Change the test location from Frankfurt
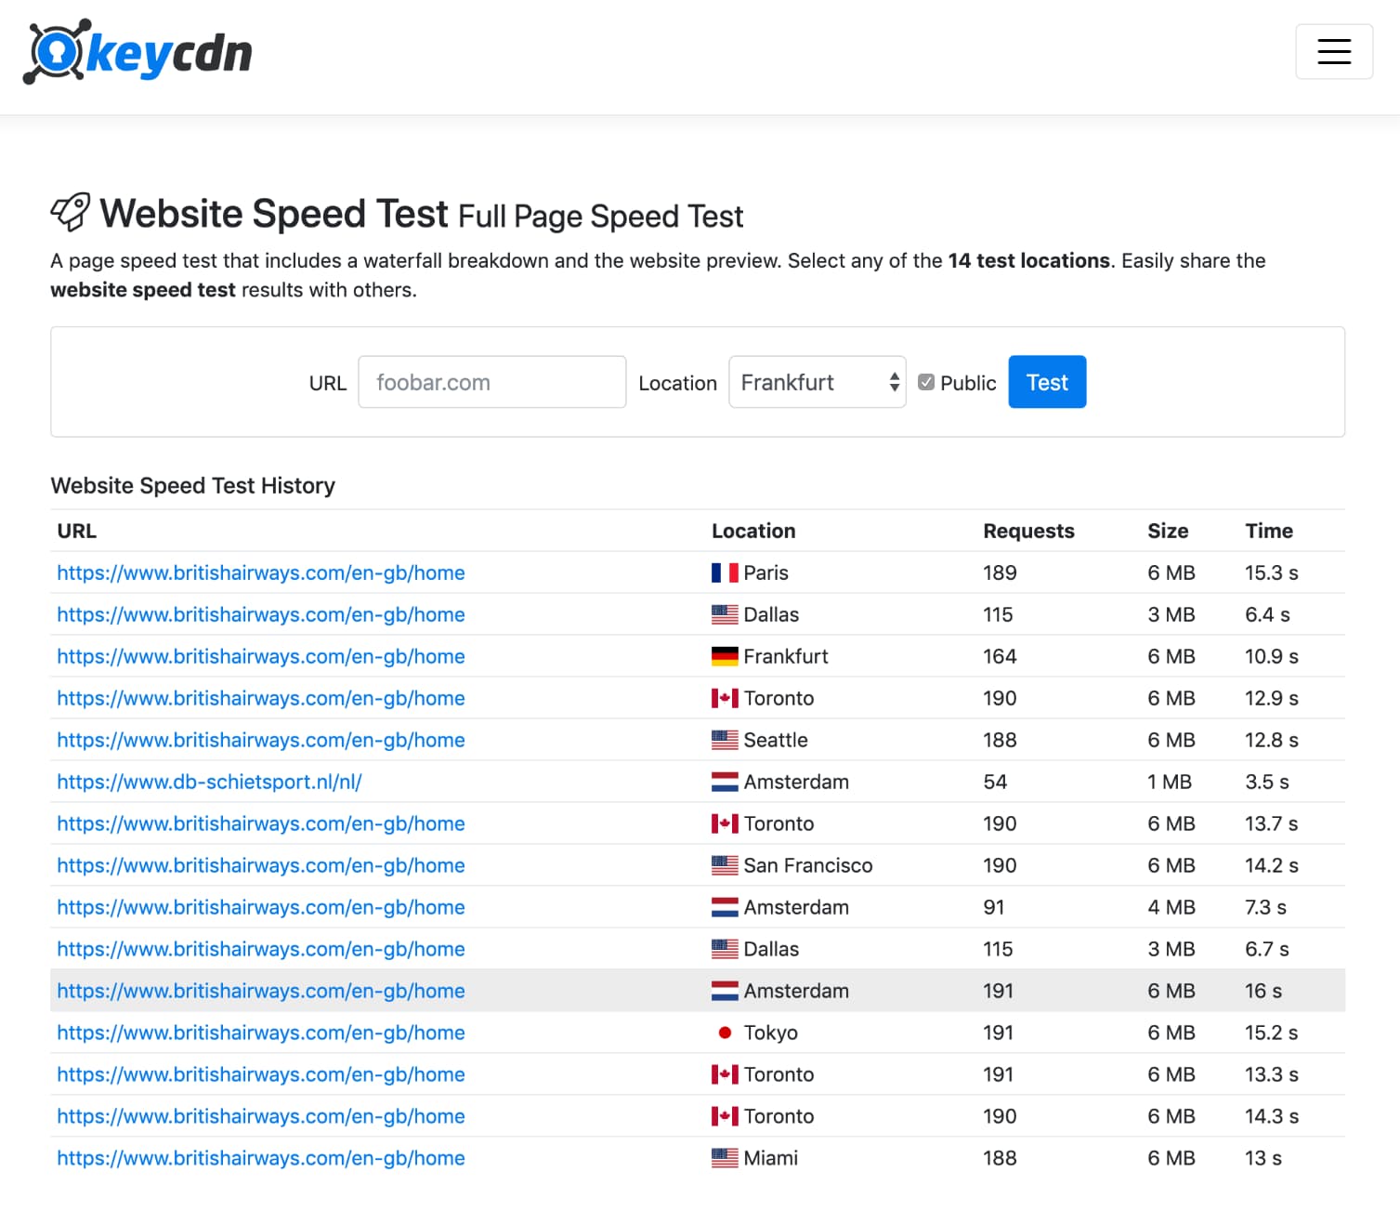 (817, 381)
